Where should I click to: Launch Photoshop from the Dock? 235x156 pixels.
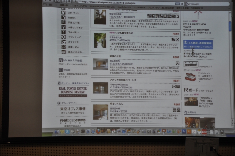[x=184, y=131]
